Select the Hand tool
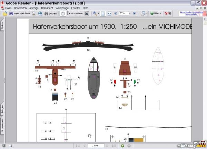207x149 pixels. click(63, 13)
